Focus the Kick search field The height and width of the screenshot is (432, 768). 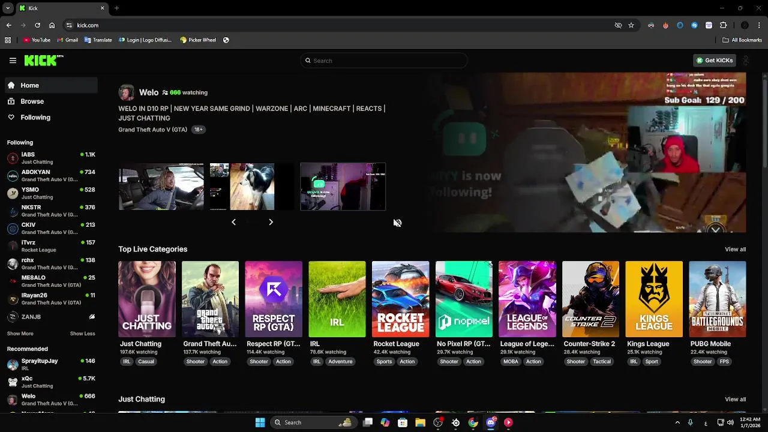[384, 61]
